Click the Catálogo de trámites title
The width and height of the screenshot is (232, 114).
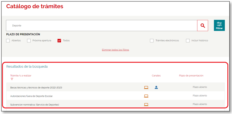point(35,7)
